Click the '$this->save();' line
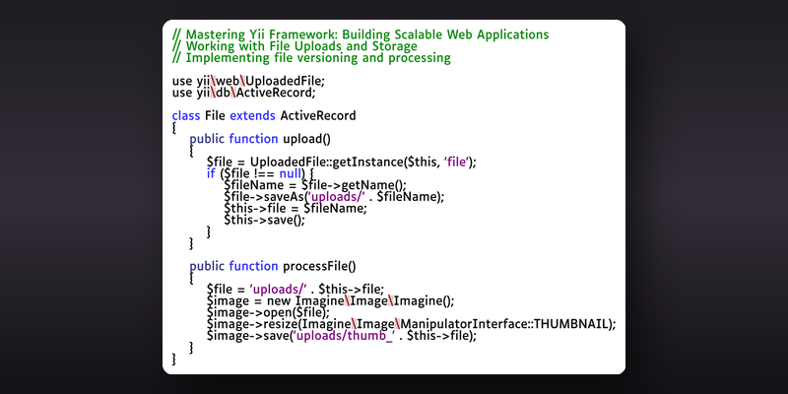 click(264, 220)
